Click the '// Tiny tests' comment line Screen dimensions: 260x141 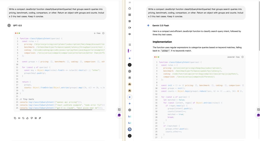coord(27,99)
